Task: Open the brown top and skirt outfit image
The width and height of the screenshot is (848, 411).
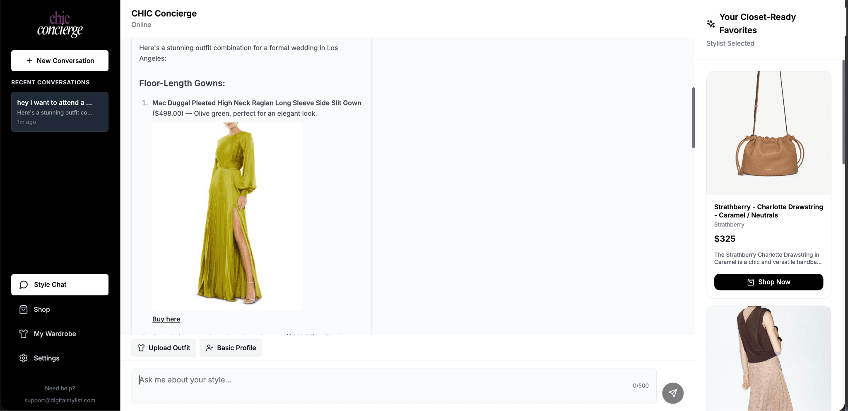Action: click(768, 358)
